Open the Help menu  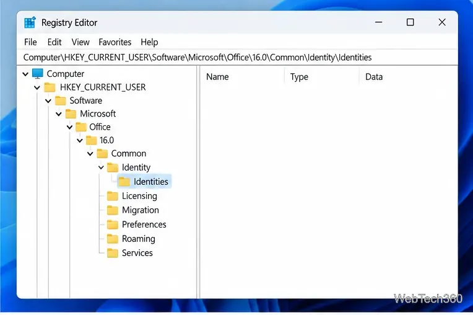(149, 42)
